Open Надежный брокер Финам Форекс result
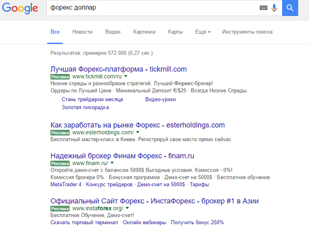The image size is (309, 231). (122, 156)
